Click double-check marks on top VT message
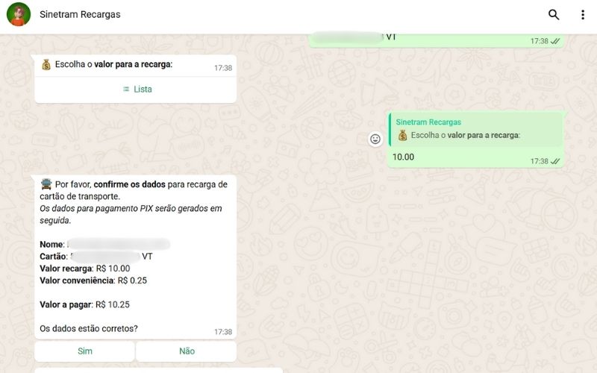 pyautogui.click(x=555, y=41)
